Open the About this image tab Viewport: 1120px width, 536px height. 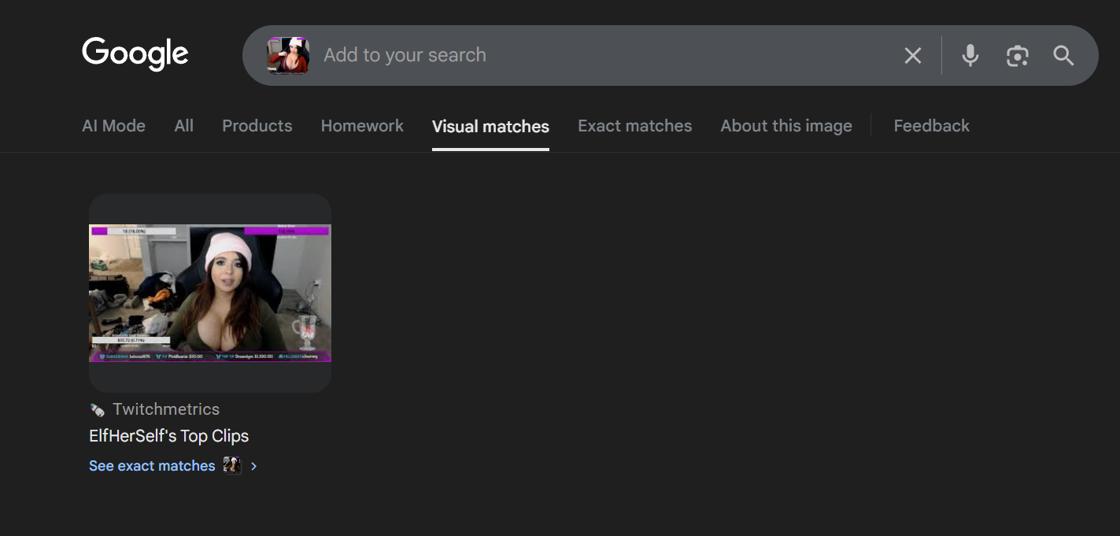click(786, 126)
